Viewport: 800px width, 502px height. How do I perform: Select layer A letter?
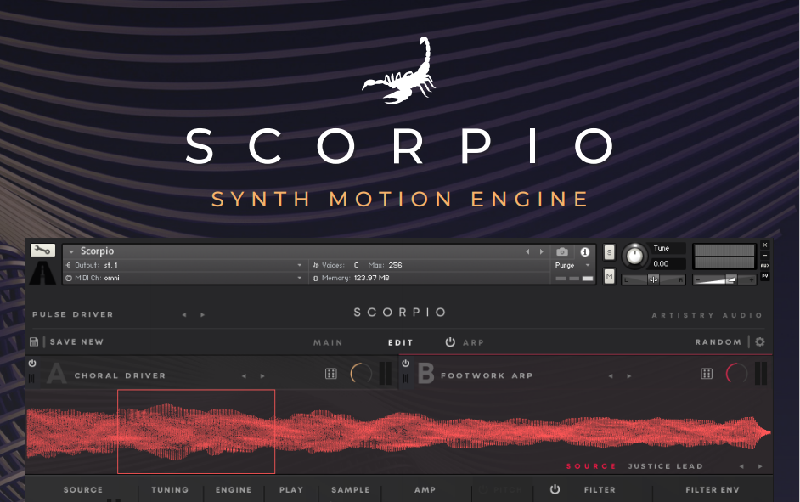(56, 374)
